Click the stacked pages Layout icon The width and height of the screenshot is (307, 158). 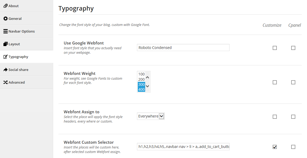tap(6, 44)
